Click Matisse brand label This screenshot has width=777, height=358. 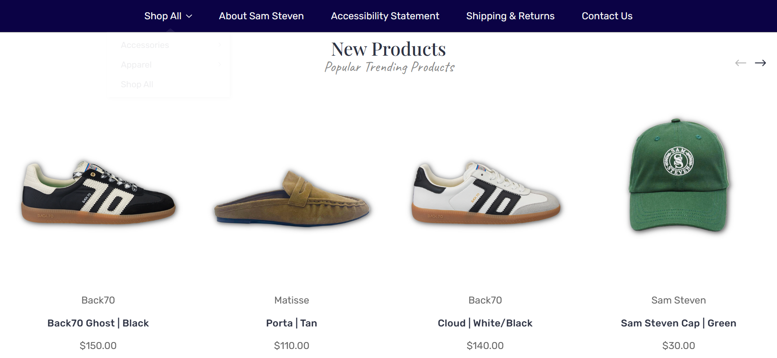pos(292,300)
